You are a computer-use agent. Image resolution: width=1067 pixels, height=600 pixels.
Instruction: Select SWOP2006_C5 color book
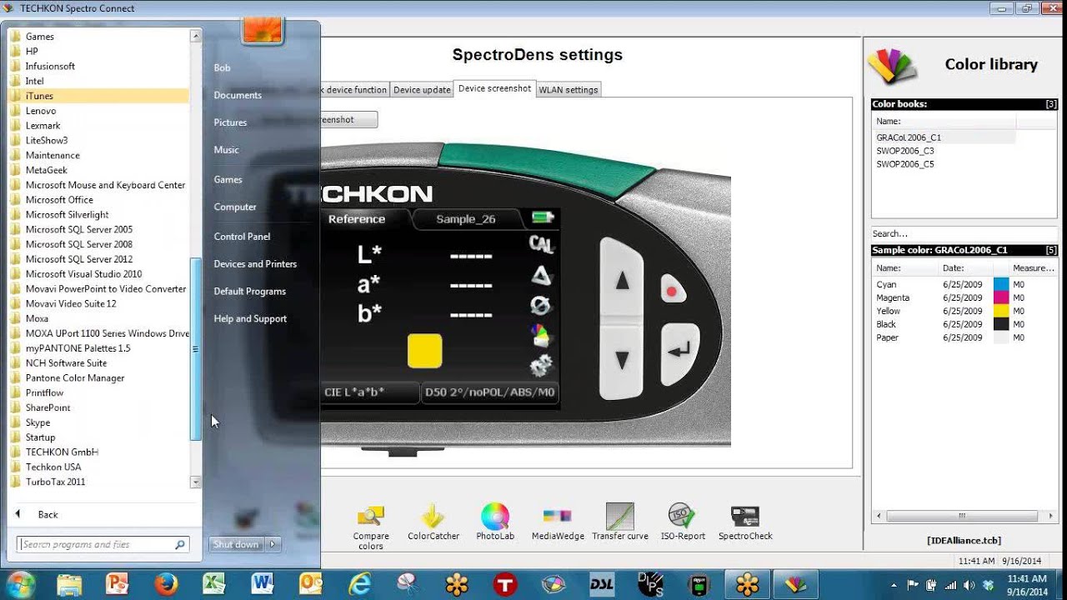tap(944, 164)
